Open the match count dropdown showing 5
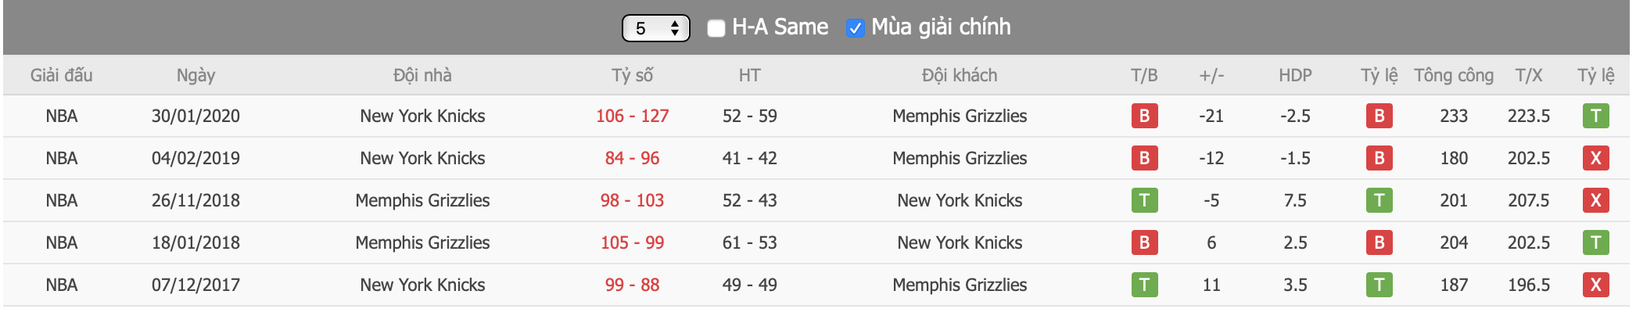1636x316 pixels. coord(655,28)
